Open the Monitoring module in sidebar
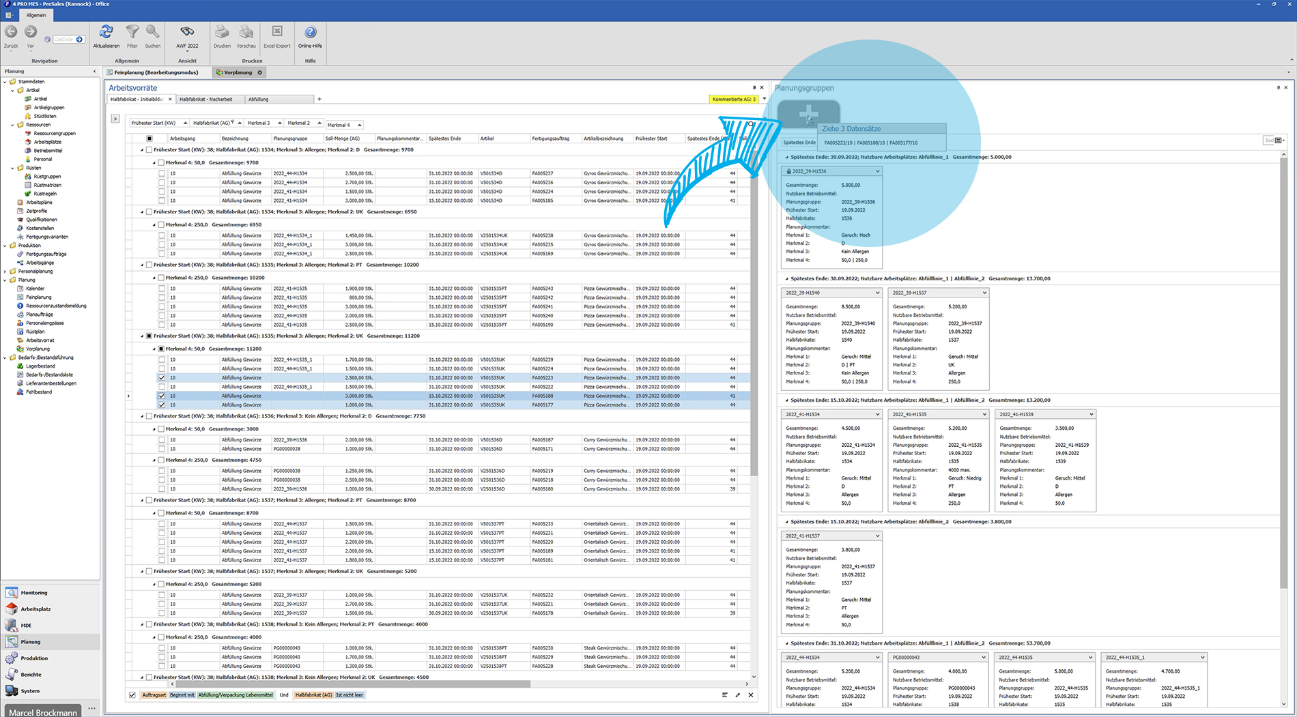 51,593
